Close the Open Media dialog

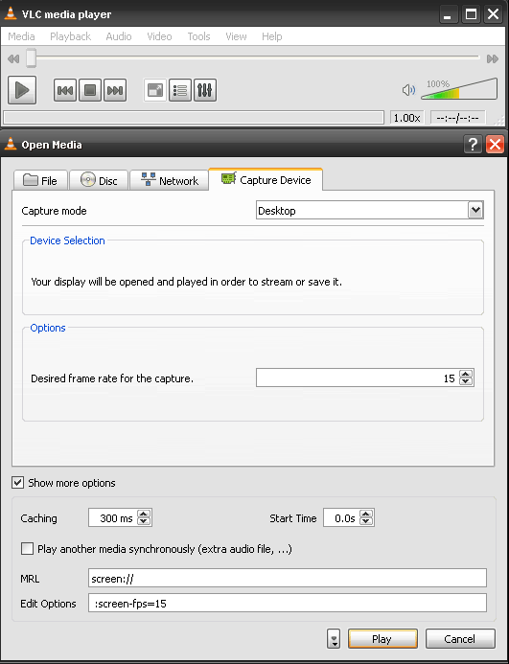click(495, 145)
